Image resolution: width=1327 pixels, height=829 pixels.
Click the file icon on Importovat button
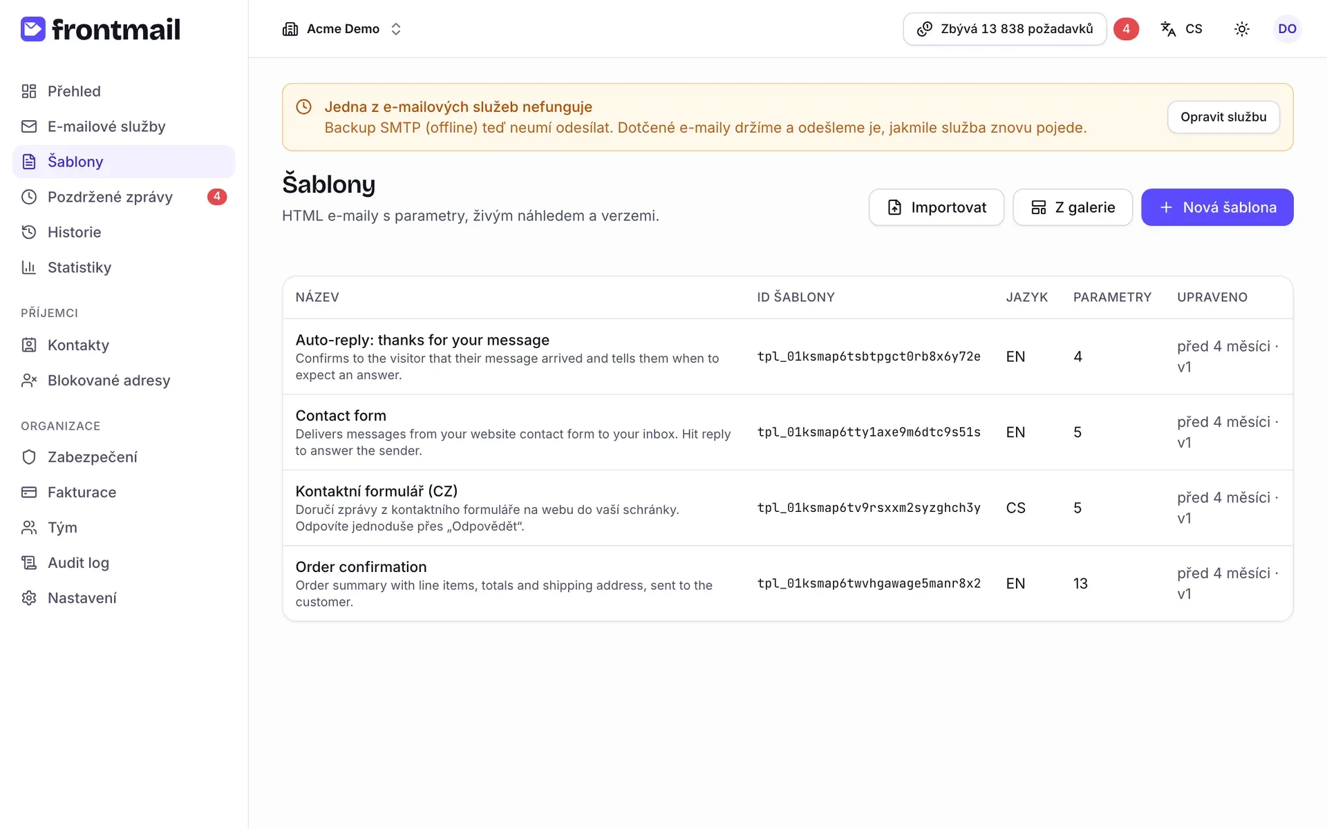tap(894, 207)
